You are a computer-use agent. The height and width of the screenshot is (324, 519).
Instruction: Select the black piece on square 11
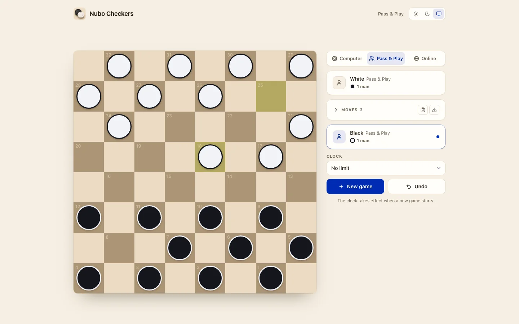[150, 218]
